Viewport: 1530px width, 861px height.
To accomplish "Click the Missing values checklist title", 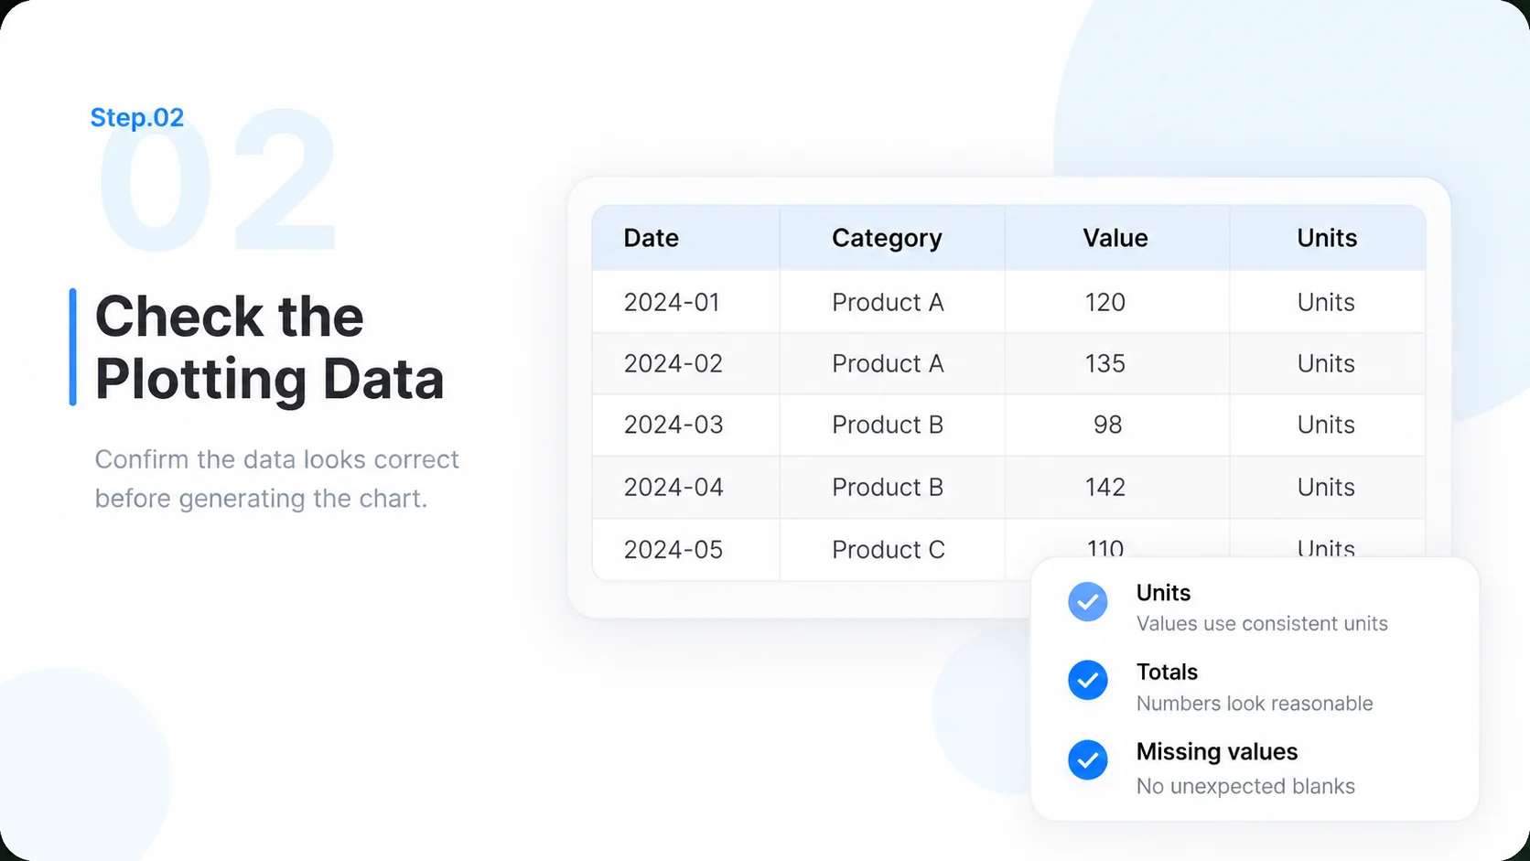I will (1217, 752).
